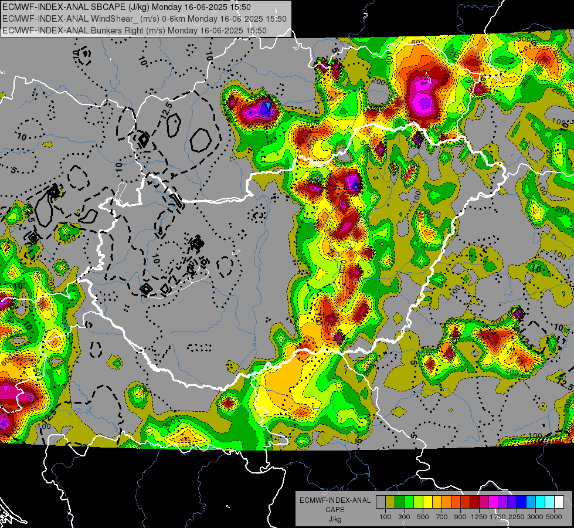The width and height of the screenshot is (574, 528).
Task: Pick the dark green swatch in CAPE legend
Action: click(399, 502)
